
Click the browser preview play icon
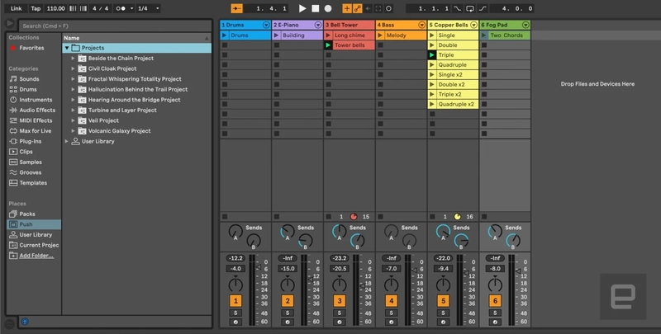[x=10, y=24]
